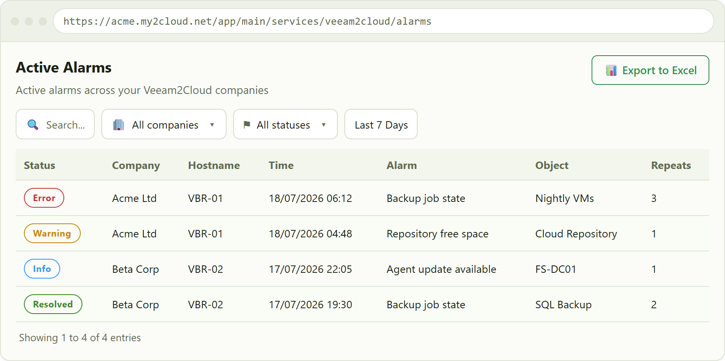Expand the All companies dropdown arrow
Screen dimensions: 725x361
tap(212, 125)
